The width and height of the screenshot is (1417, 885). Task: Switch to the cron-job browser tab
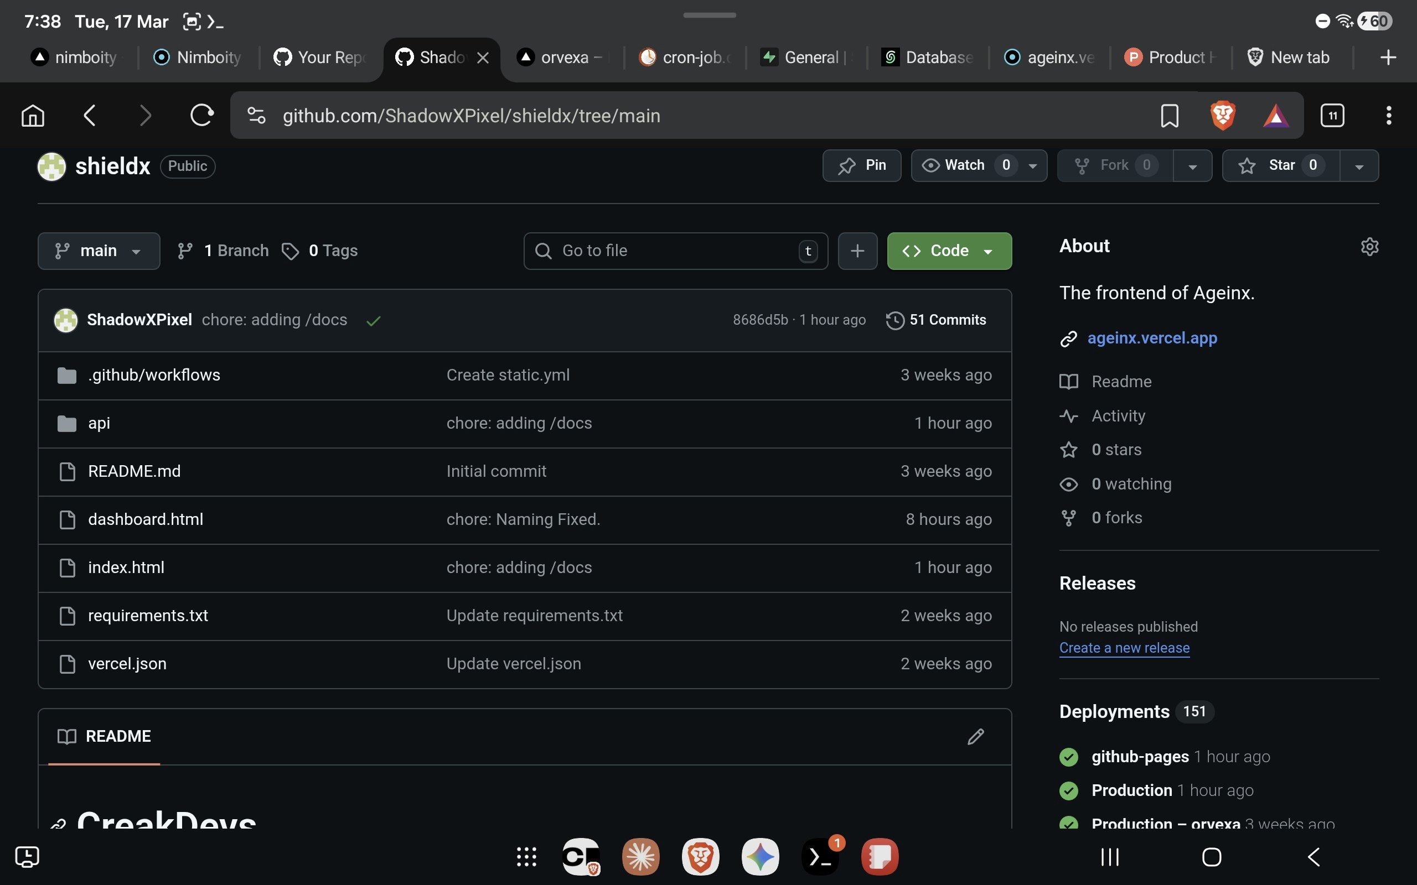point(685,58)
